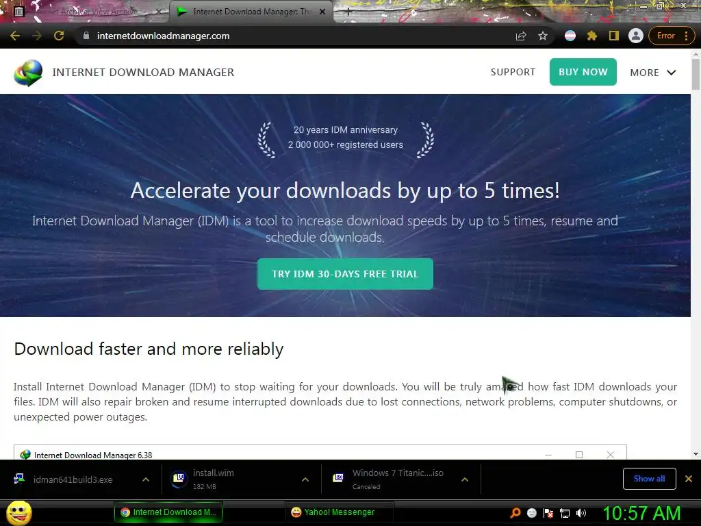Switch to the Internet Archive tab
The height and width of the screenshot is (526, 701).
87,12
